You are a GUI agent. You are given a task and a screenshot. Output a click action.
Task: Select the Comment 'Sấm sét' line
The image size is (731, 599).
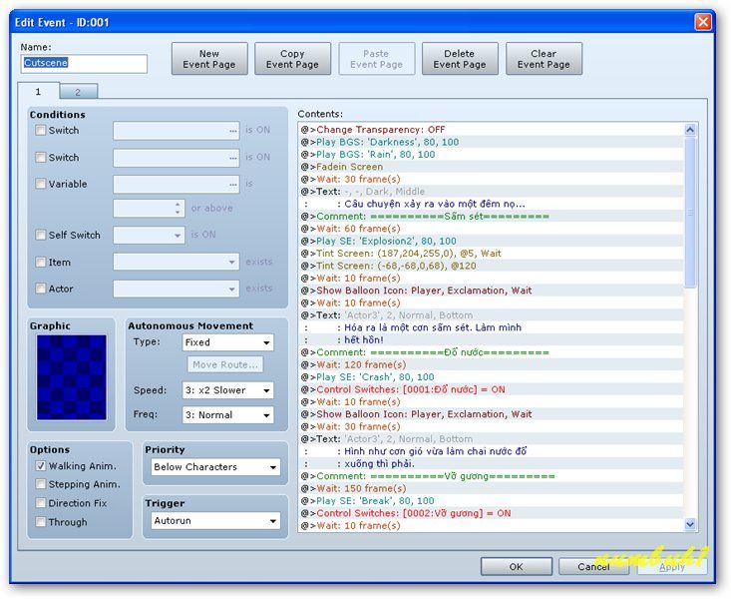[492, 217]
